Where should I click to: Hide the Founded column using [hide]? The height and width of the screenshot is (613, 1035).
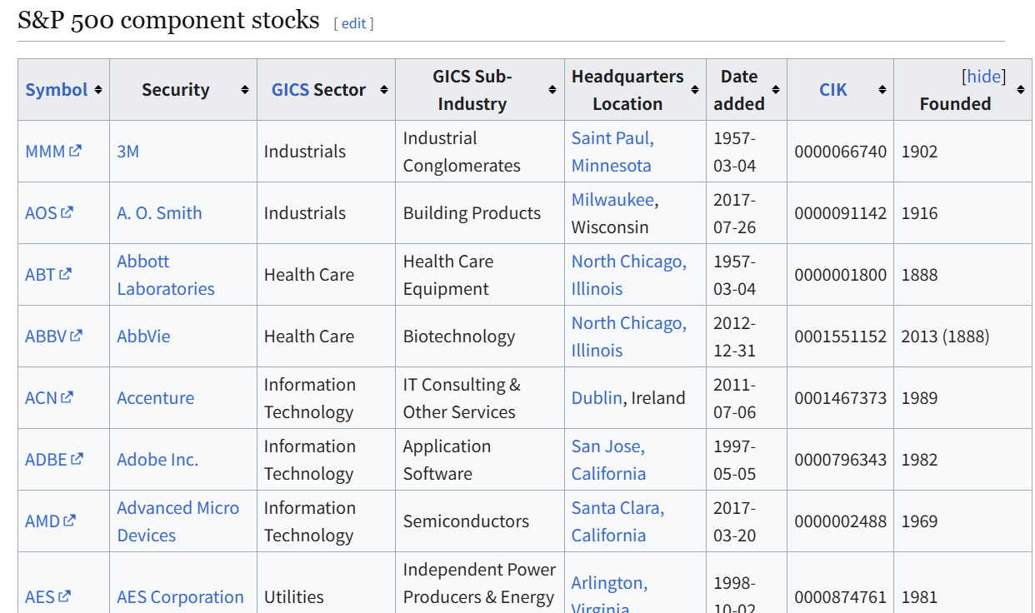coord(983,77)
